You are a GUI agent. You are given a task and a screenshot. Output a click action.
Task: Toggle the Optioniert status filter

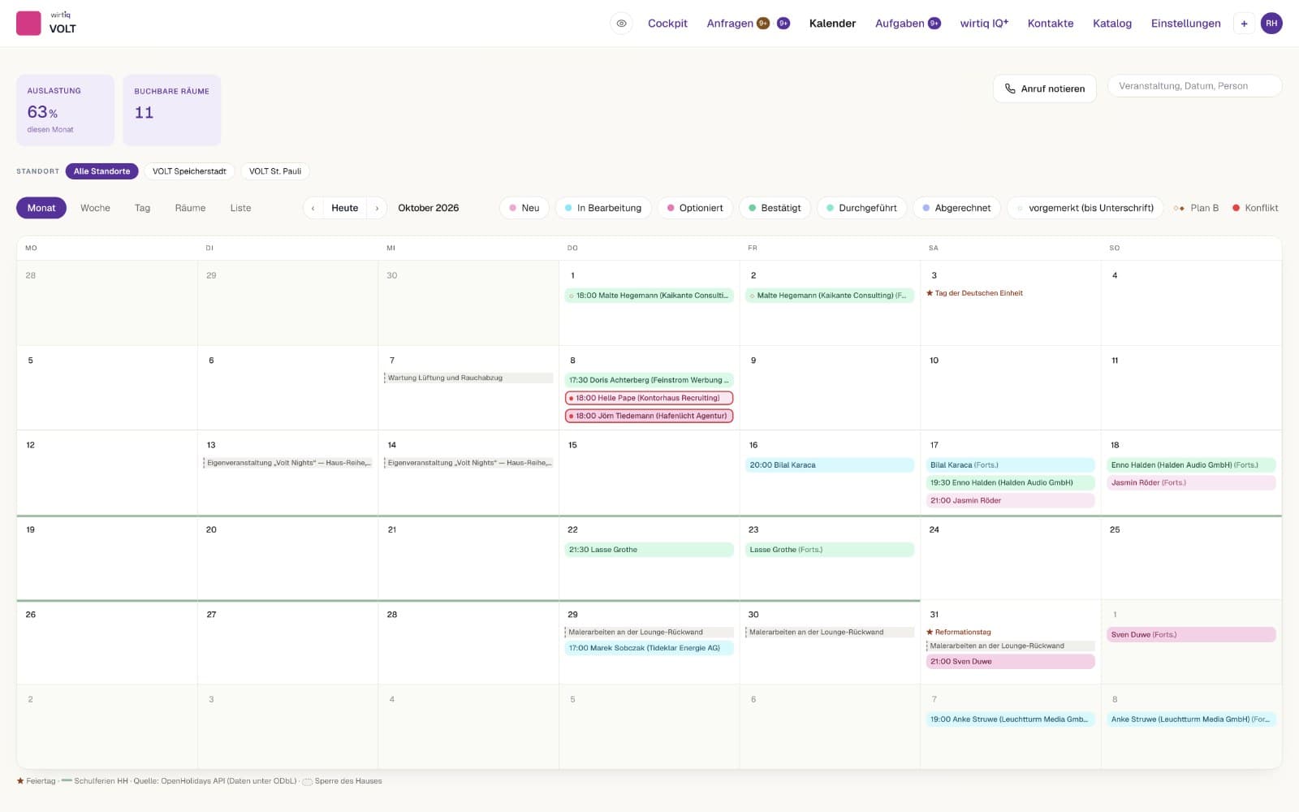pyautogui.click(x=695, y=208)
